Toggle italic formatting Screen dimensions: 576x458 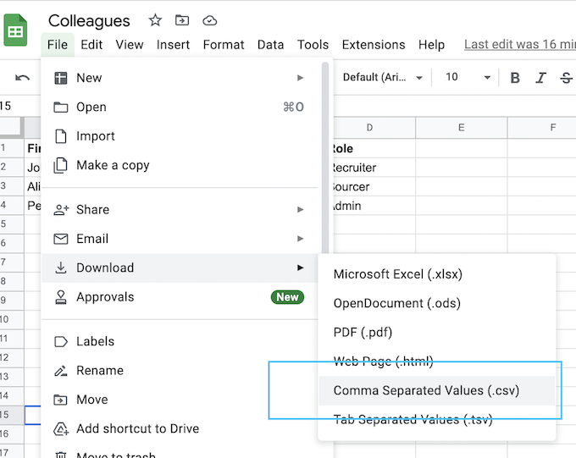click(540, 78)
